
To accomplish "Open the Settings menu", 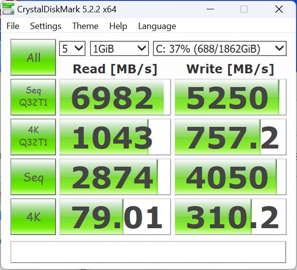I will coord(45,26).
